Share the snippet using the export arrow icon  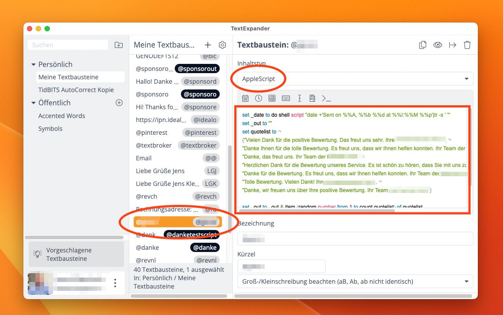[453, 44]
